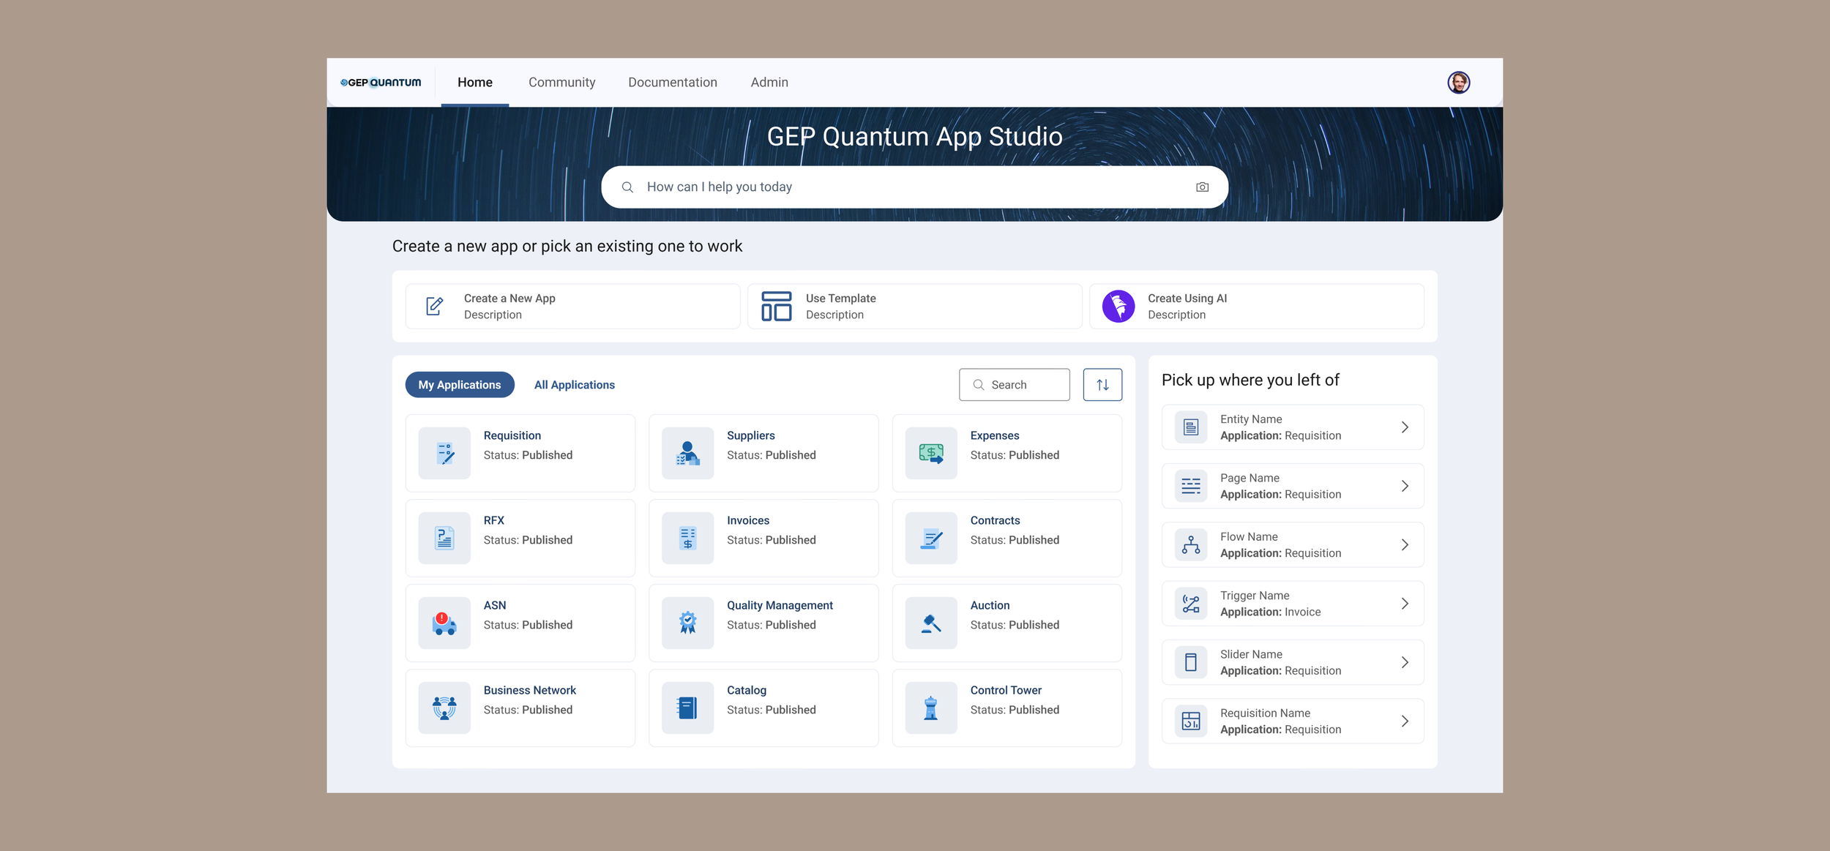Open the Business Network application link
Image resolution: width=1830 pixels, height=851 pixels.
pyautogui.click(x=529, y=690)
